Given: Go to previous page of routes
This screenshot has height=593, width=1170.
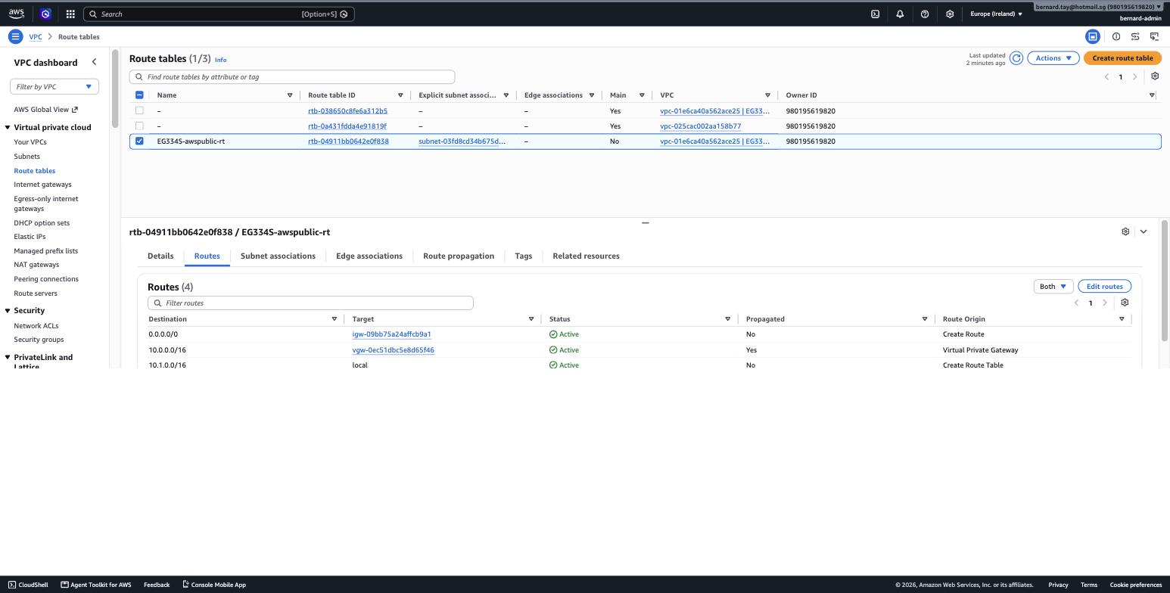Looking at the screenshot, I should click(1076, 303).
